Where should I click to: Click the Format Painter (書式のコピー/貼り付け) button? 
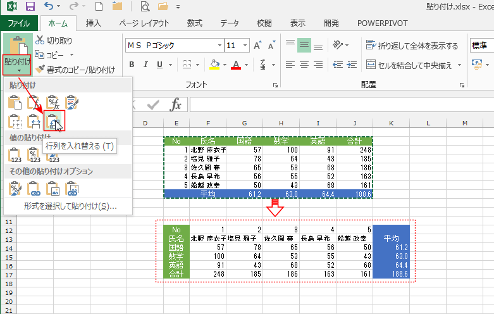[75, 70]
